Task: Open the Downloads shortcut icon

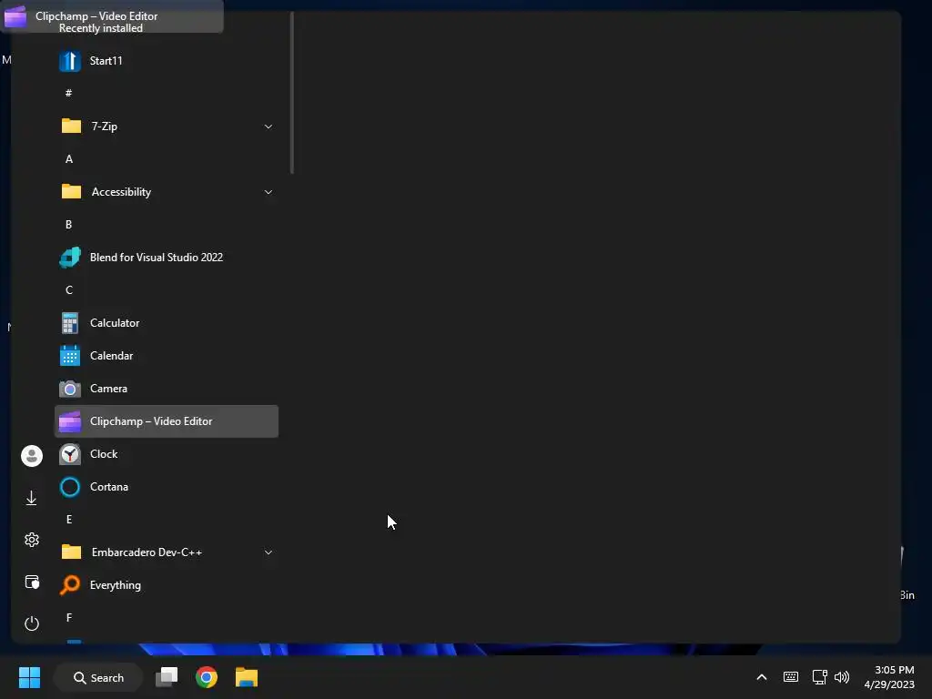Action: coord(32,498)
